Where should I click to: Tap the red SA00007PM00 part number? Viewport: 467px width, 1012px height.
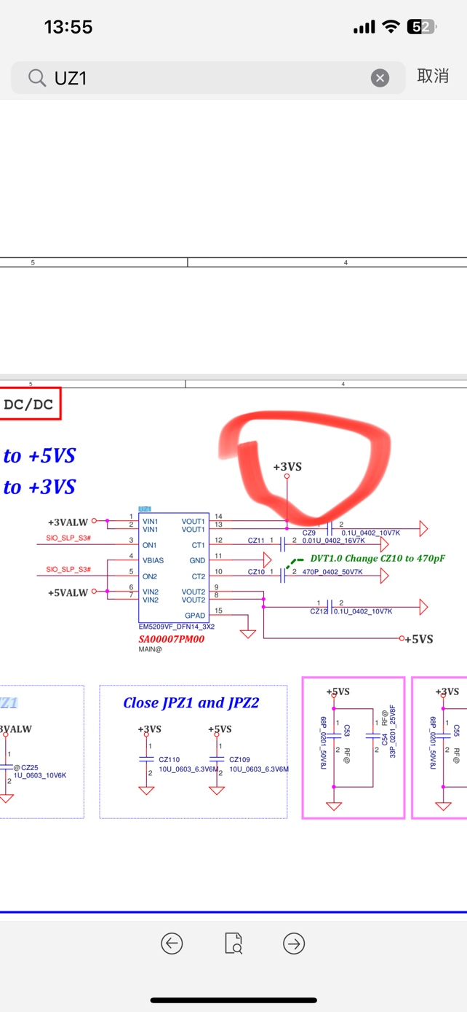pyautogui.click(x=172, y=639)
